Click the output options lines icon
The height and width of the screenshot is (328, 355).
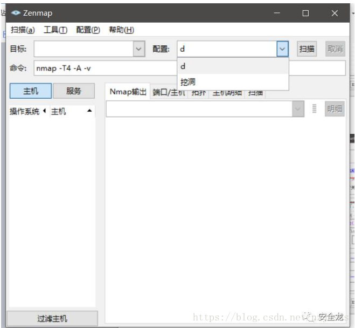coord(314,109)
